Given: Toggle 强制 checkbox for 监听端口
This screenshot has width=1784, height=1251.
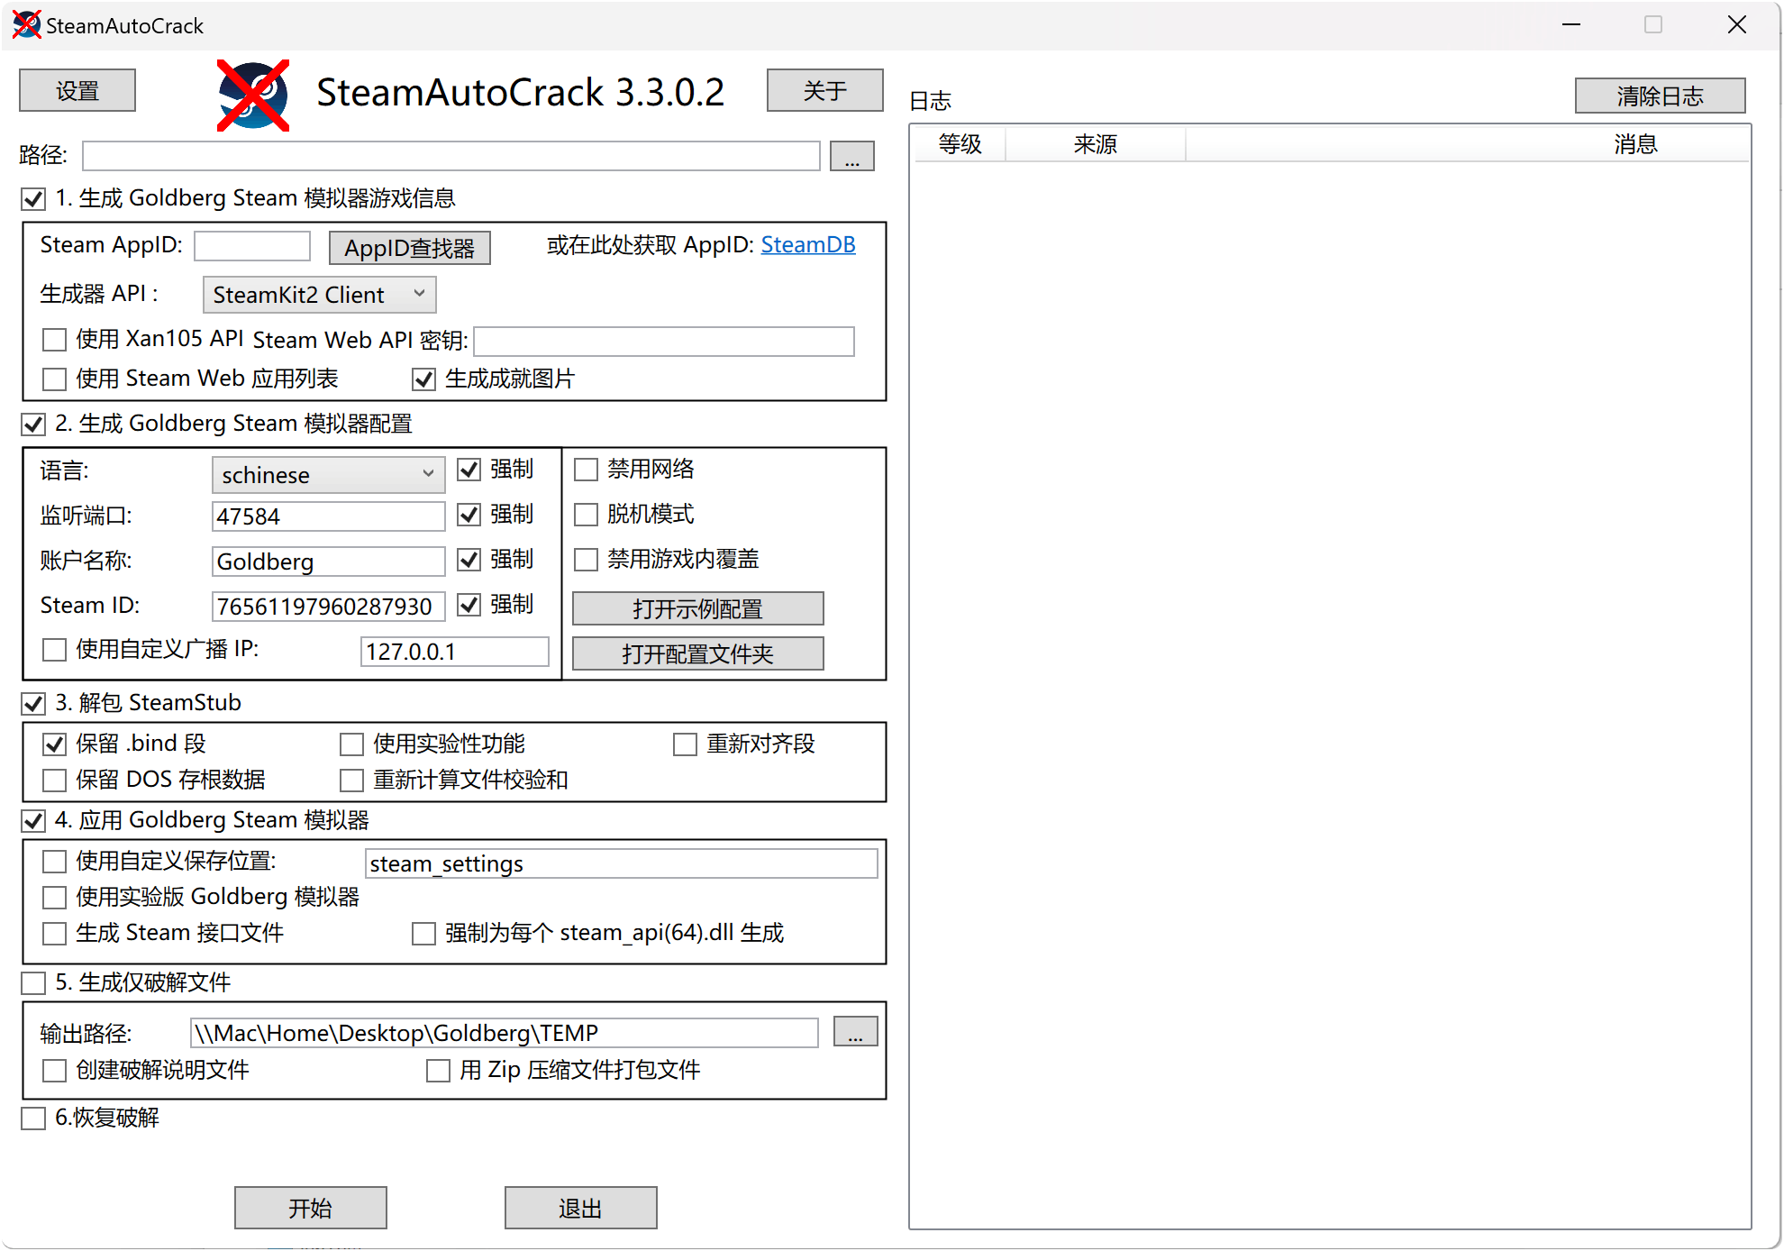Looking at the screenshot, I should click(x=469, y=515).
